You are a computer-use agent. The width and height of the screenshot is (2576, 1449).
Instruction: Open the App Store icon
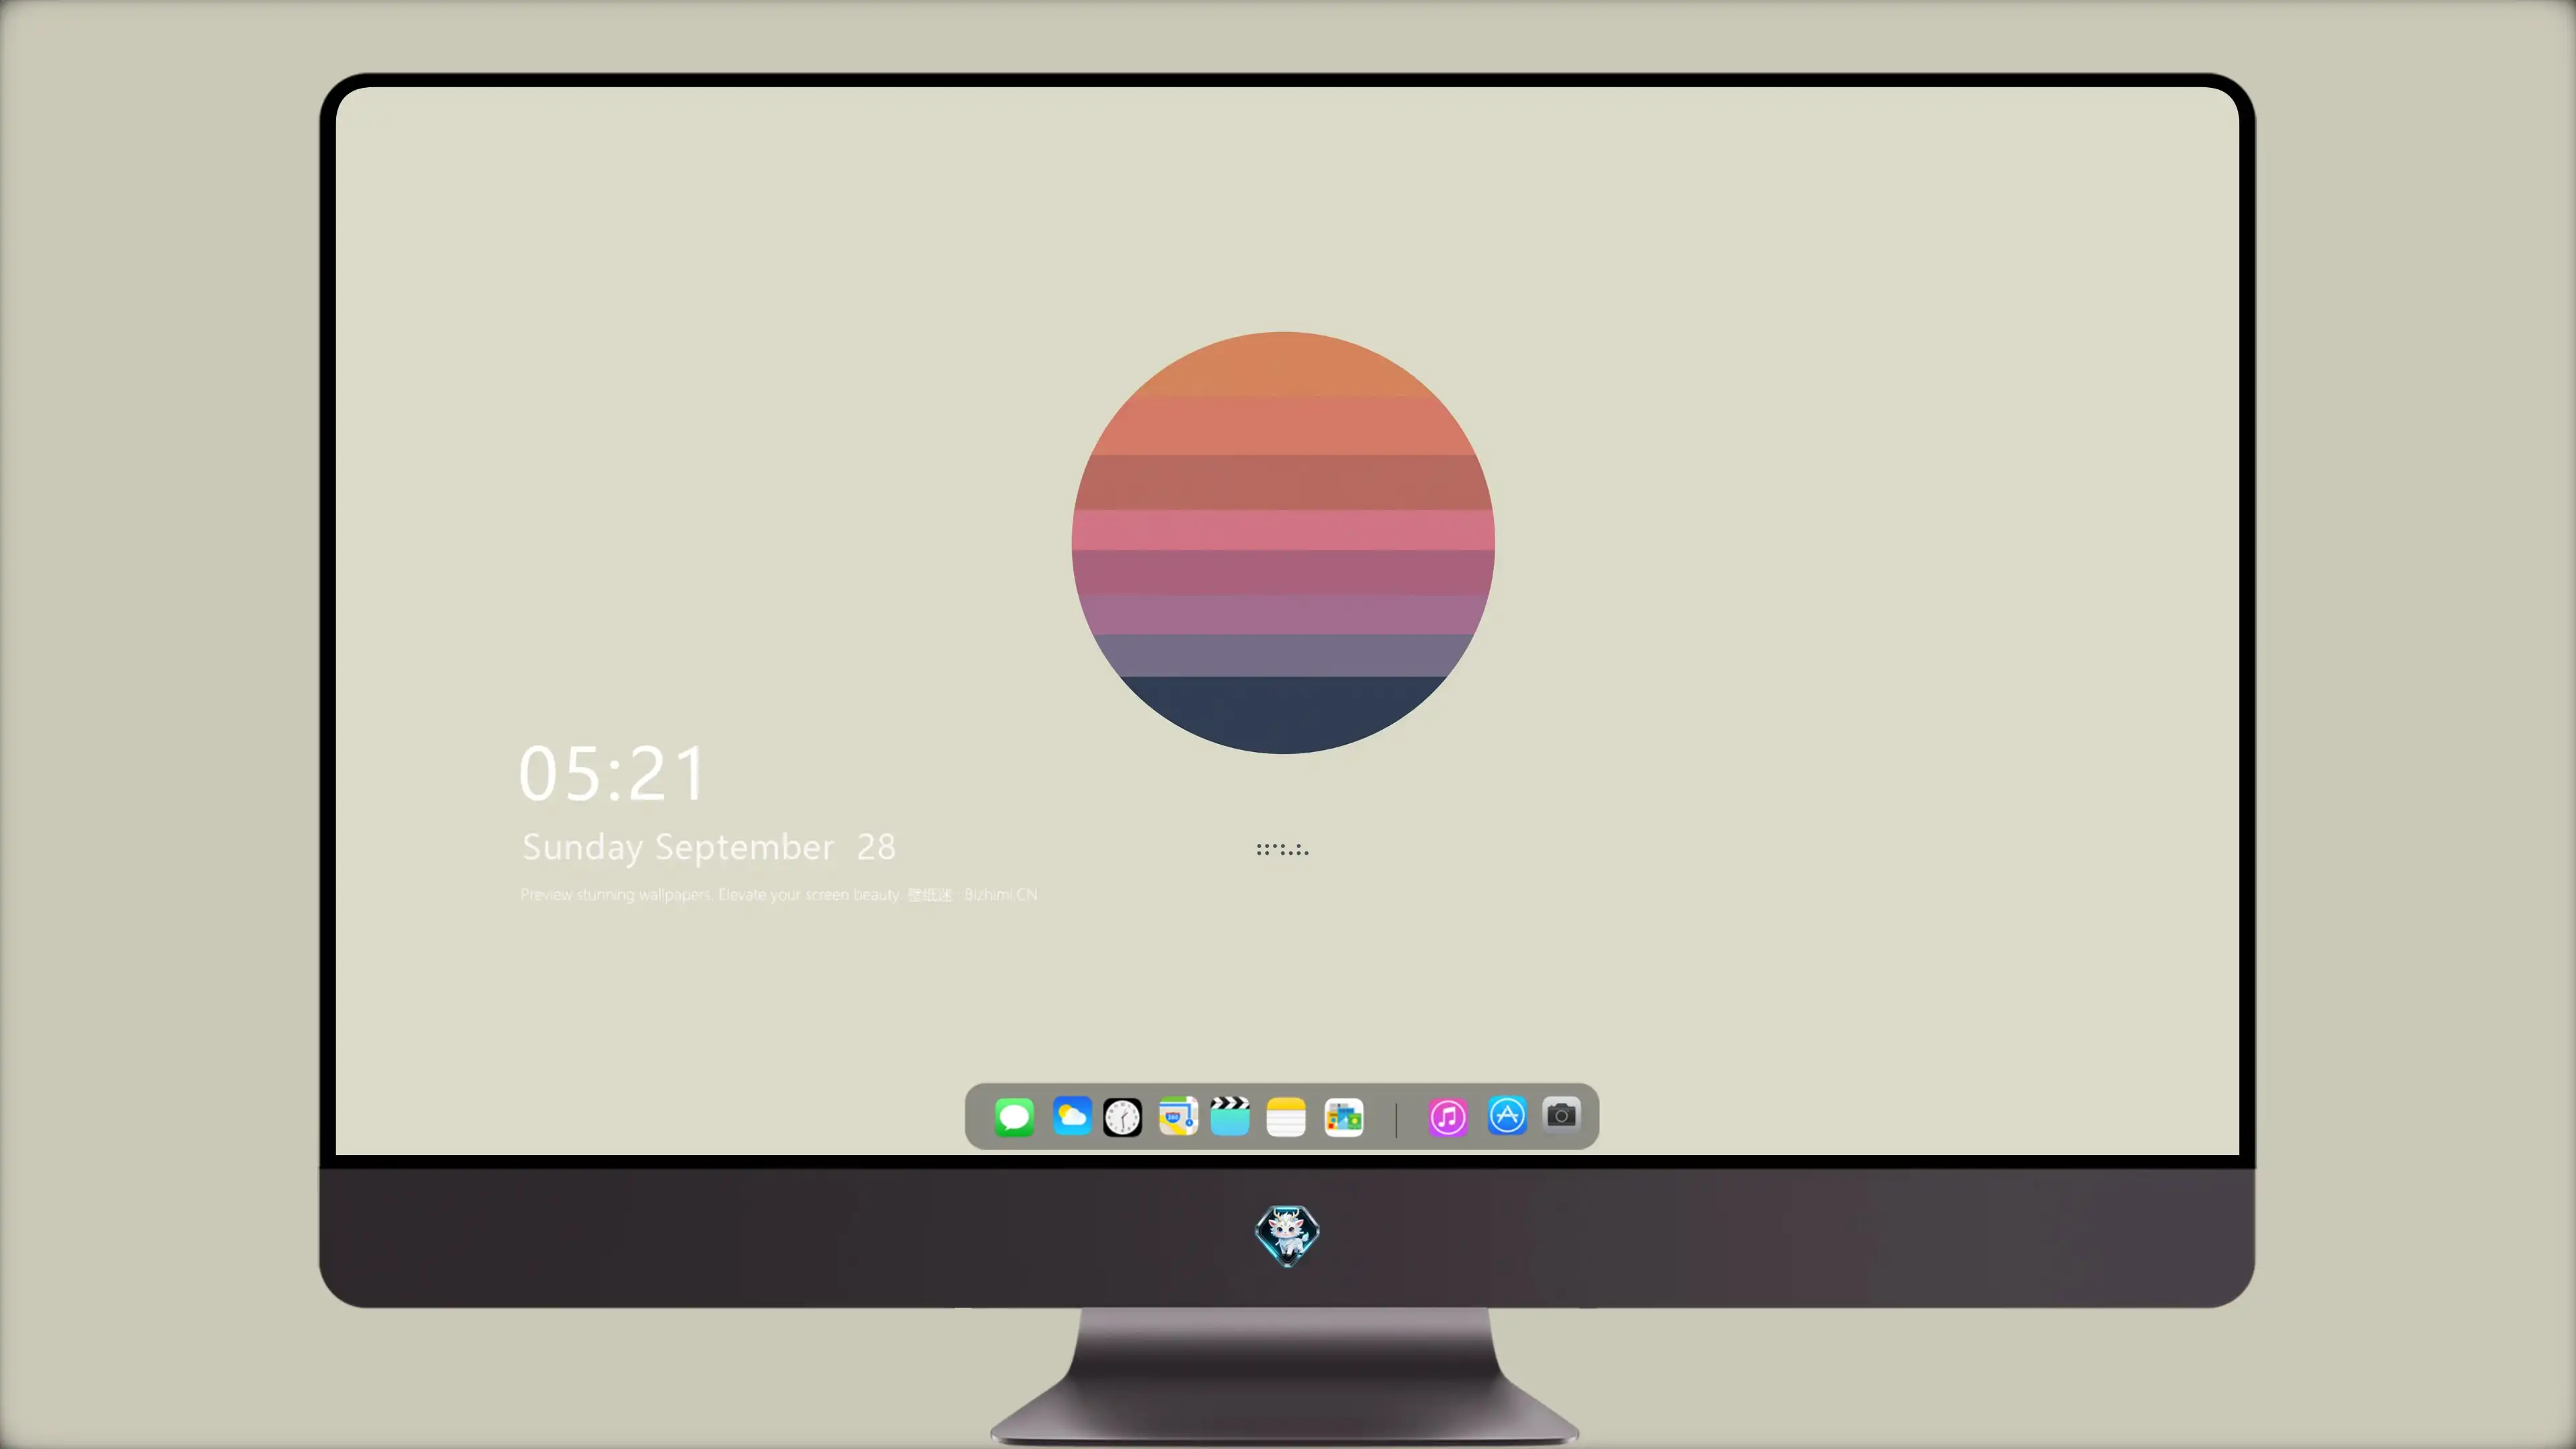(1507, 1115)
